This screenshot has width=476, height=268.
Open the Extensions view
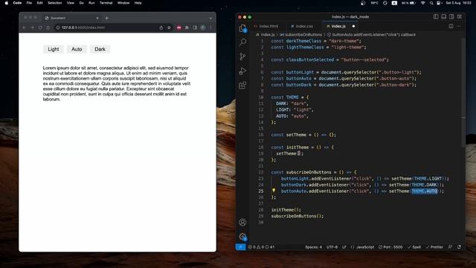242,85
